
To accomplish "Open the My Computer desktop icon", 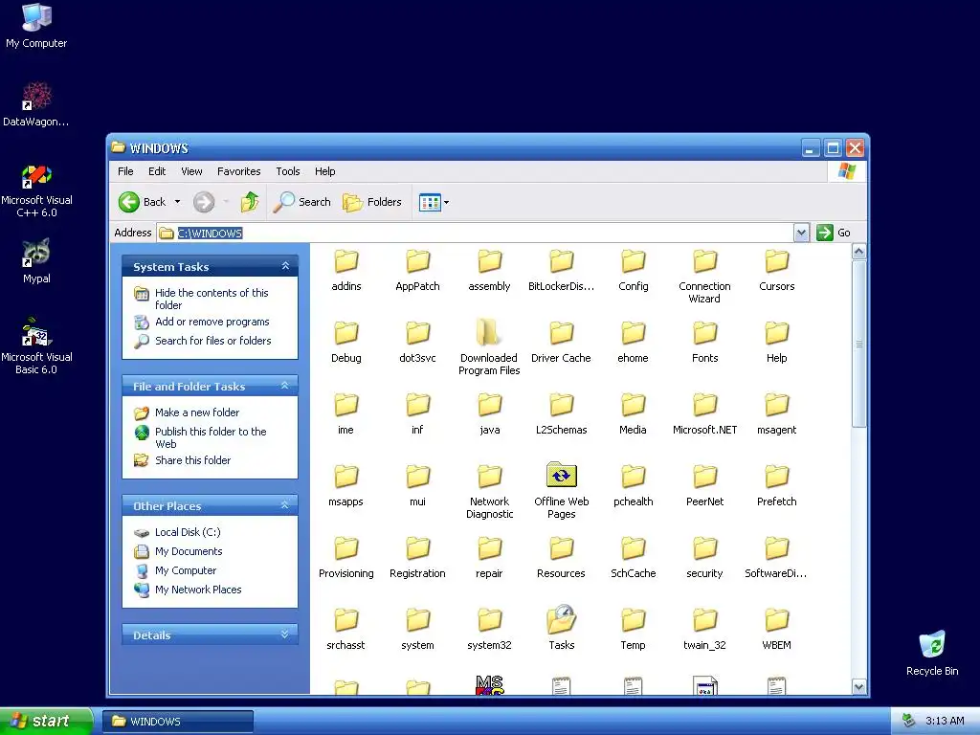I will tap(36, 25).
